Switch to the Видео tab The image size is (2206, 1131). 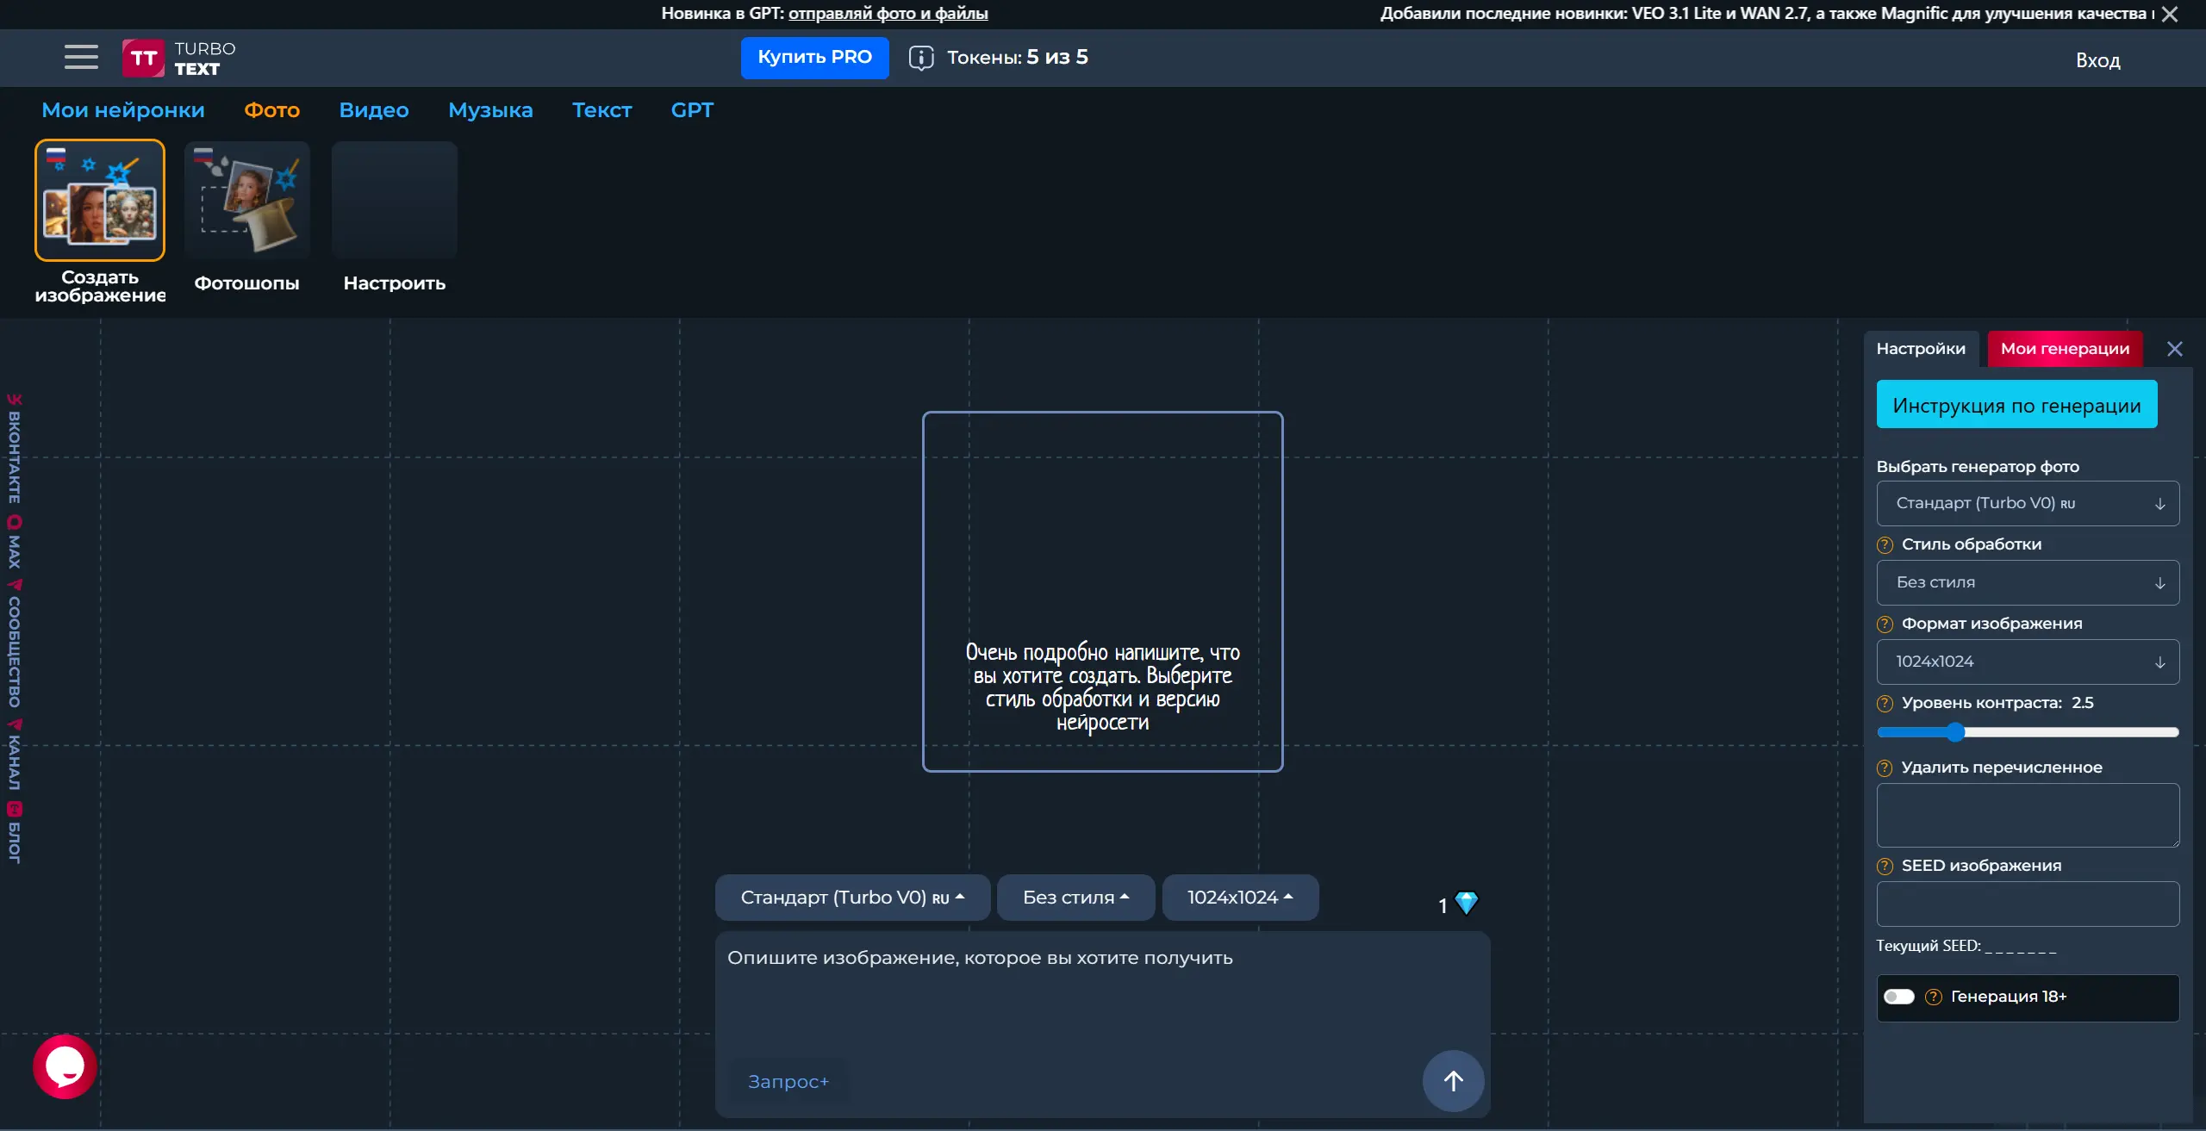[373, 110]
